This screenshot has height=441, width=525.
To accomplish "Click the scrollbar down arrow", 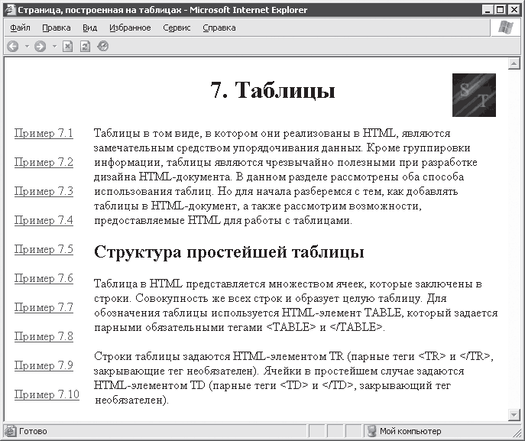I will click(x=514, y=414).
